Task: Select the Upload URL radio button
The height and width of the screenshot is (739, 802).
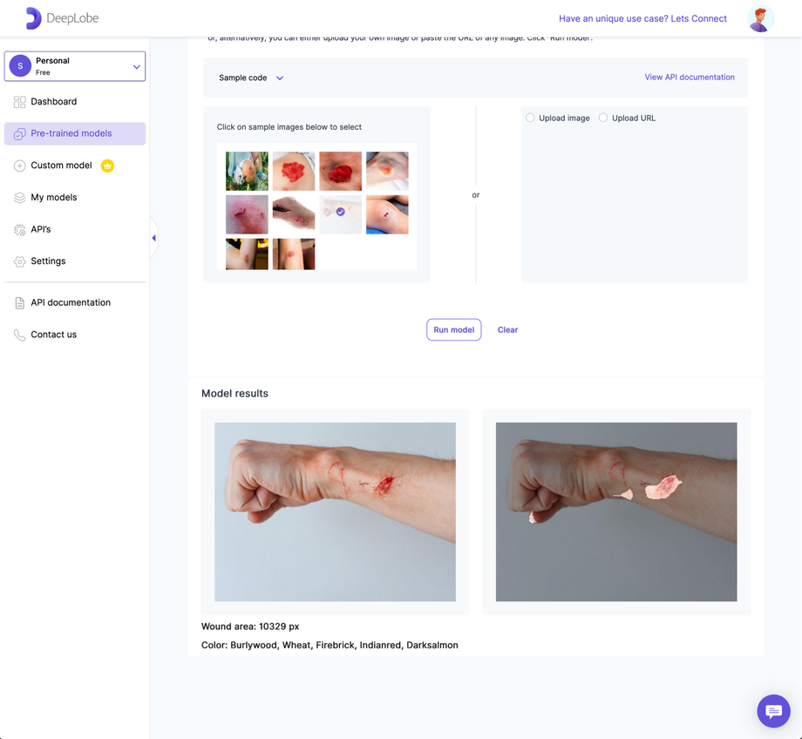Action: tap(603, 118)
